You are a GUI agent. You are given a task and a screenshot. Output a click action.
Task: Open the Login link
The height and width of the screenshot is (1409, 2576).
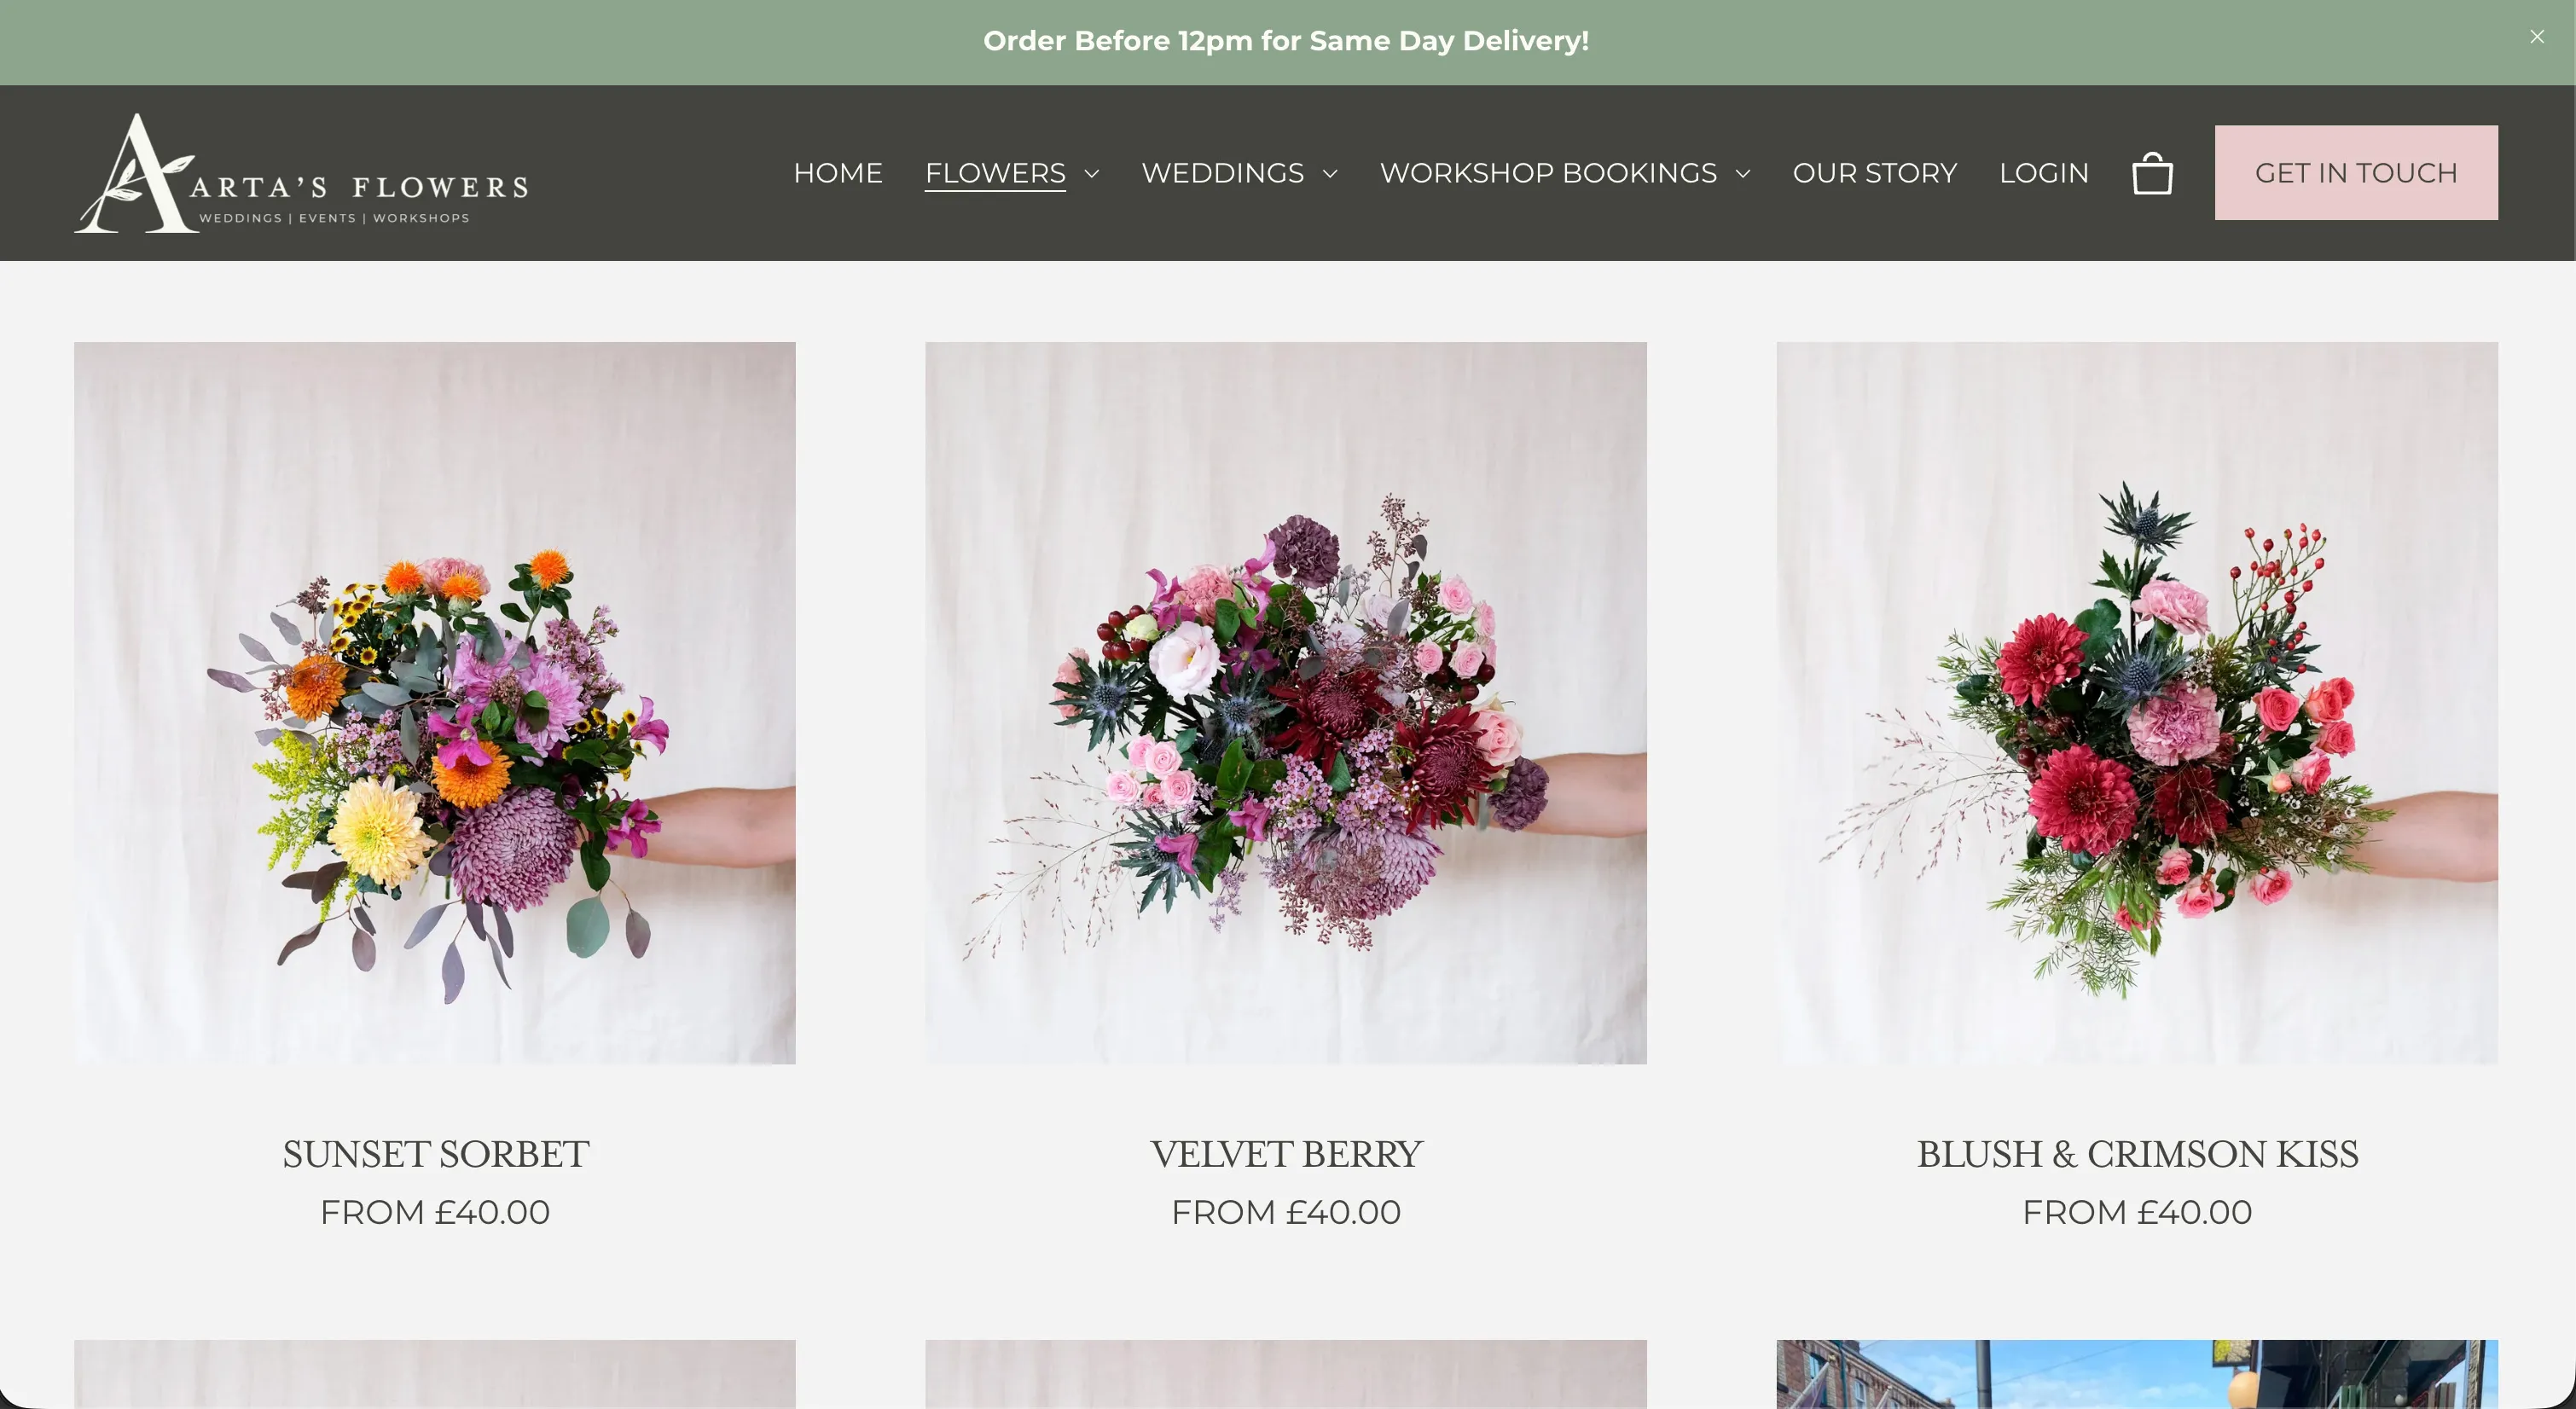[x=2044, y=173]
